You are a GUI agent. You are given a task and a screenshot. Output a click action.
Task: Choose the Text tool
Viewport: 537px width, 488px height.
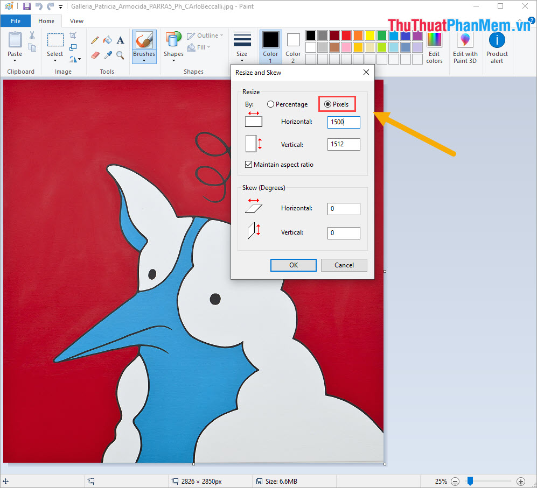[120, 40]
